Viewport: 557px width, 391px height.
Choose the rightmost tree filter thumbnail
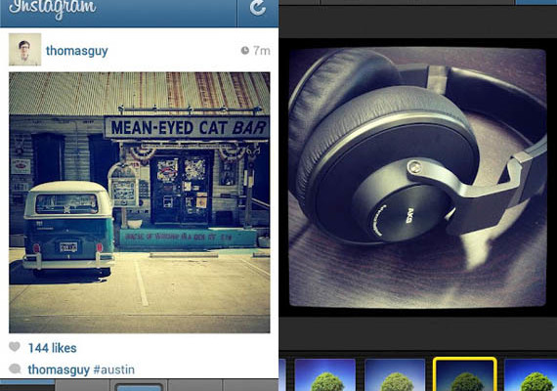tap(531, 375)
